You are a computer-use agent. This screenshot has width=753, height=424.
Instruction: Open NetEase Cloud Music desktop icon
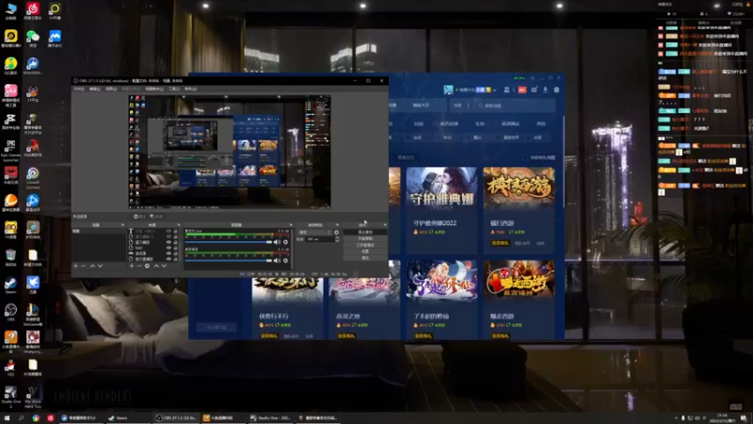(33, 10)
